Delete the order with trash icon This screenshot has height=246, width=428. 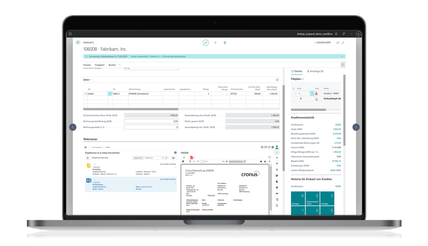[x=225, y=42]
